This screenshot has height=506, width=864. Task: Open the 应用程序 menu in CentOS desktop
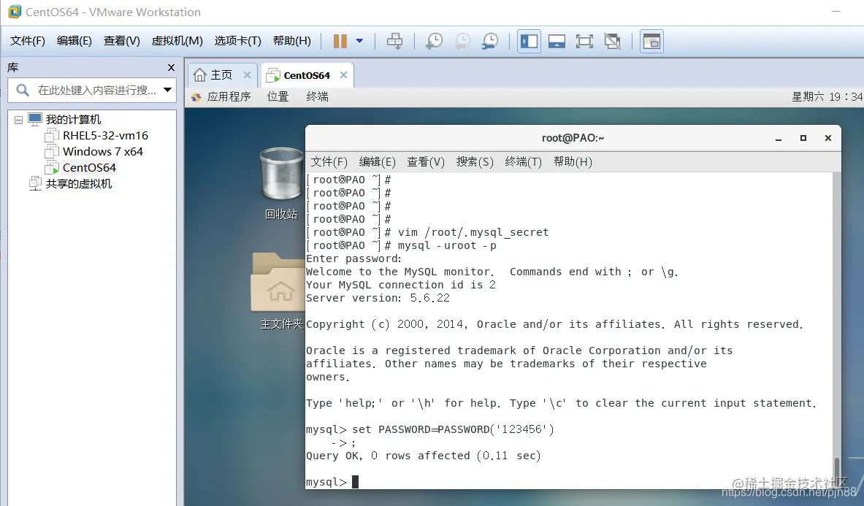pos(230,96)
